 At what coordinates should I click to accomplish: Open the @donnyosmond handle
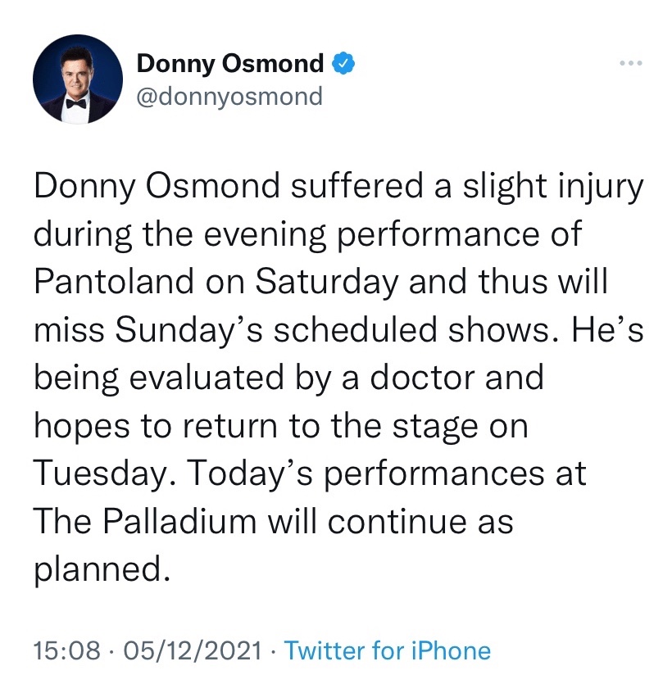[229, 96]
